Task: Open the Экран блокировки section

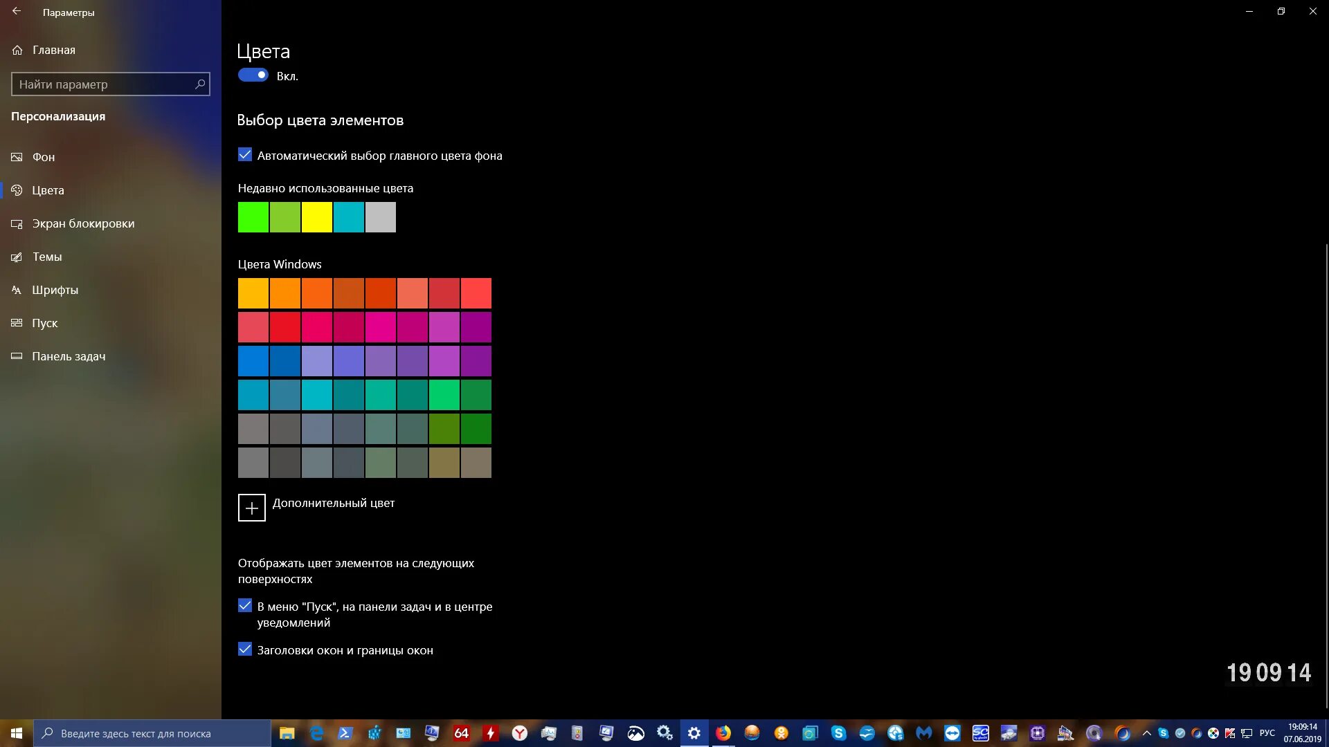Action: click(x=83, y=223)
